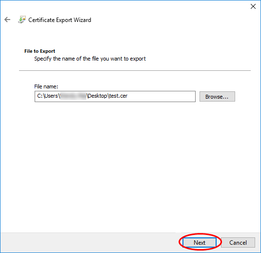Click the "Certificate Export Wizard" title text
The width and height of the screenshot is (261, 253).
coord(60,20)
